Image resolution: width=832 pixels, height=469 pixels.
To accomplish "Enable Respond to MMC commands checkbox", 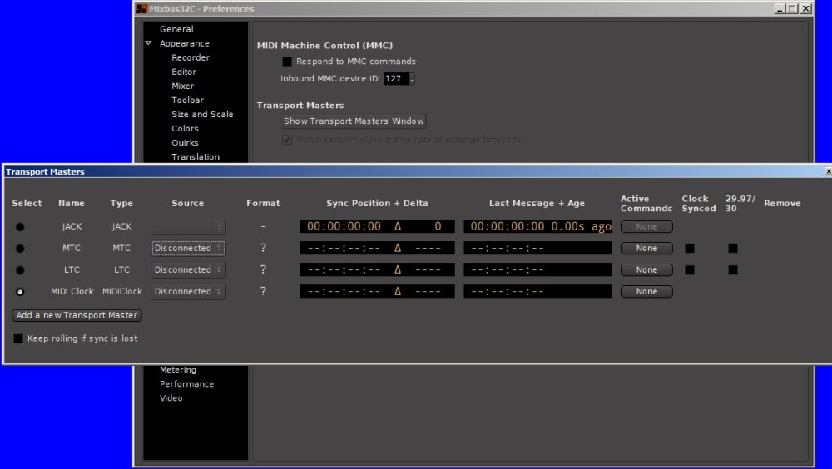I will pos(287,62).
